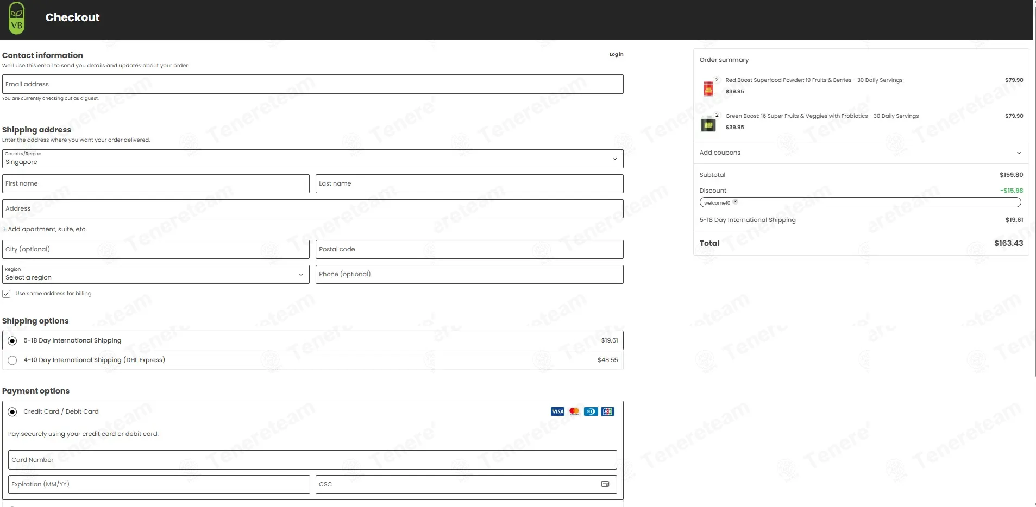This screenshot has height=507, width=1036.
Task: Focus the CSC field
Action: (x=466, y=484)
